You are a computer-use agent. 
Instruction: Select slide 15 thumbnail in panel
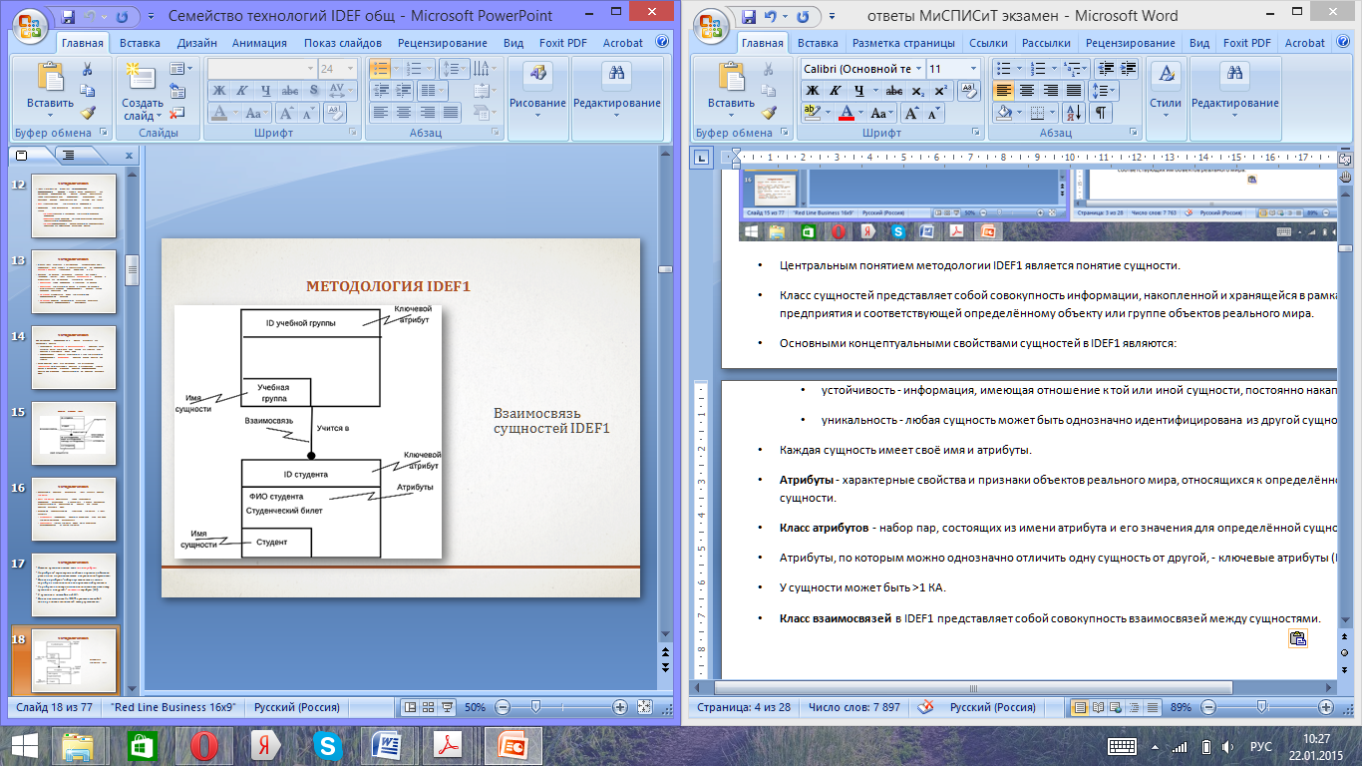click(74, 434)
